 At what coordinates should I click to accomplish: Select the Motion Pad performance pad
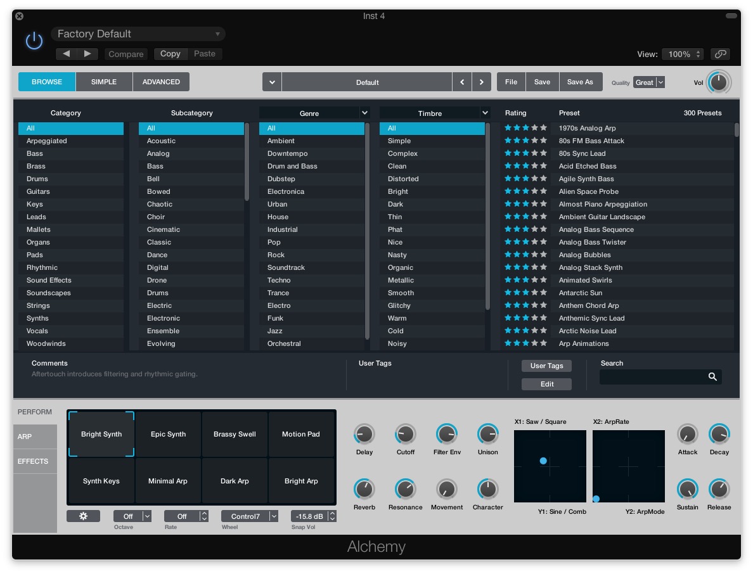(x=301, y=434)
